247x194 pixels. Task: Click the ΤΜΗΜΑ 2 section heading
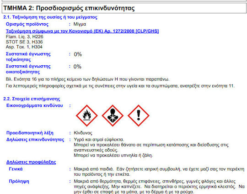point(69,8)
